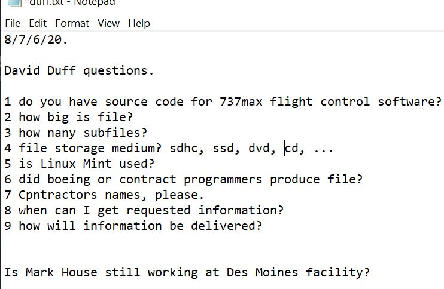444x289 pixels.
Task: Click 'Mark House' in the last line
Action: pyautogui.click(x=62, y=272)
